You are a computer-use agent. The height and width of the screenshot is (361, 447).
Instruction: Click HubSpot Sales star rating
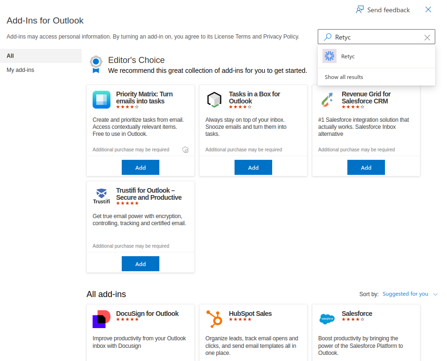[x=240, y=319]
